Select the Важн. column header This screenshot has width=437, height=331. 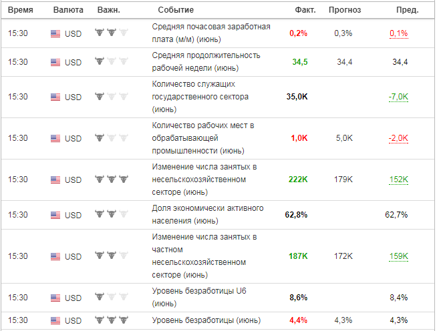pos(109,10)
